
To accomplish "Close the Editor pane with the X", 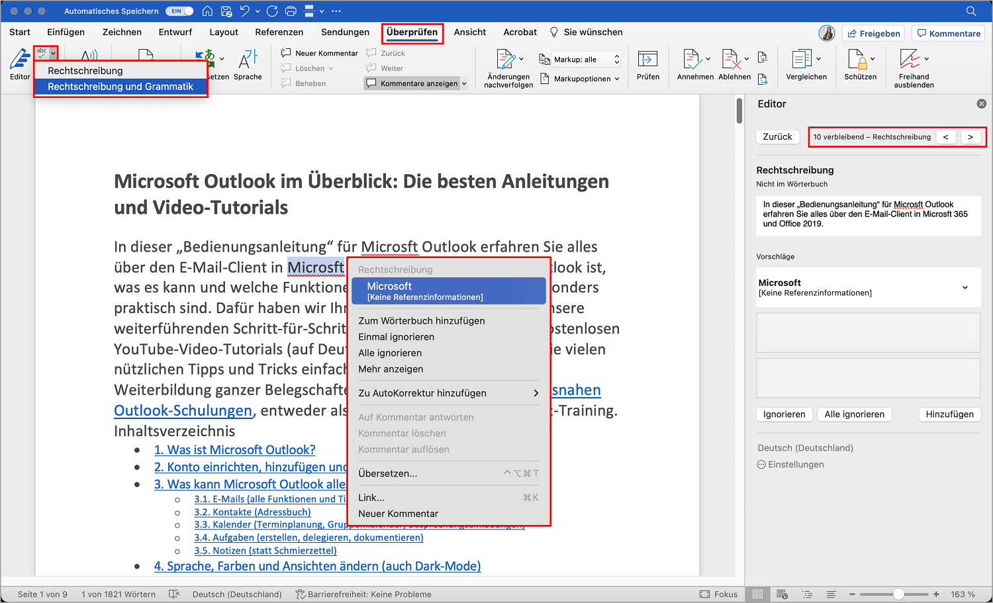I will coord(982,104).
